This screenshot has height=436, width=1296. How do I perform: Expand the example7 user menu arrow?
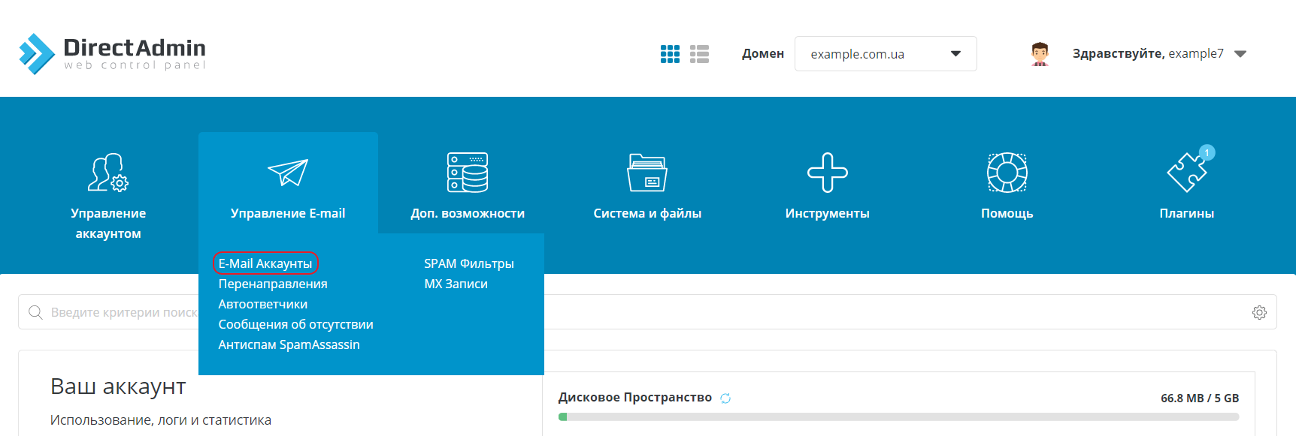pyautogui.click(x=1240, y=54)
